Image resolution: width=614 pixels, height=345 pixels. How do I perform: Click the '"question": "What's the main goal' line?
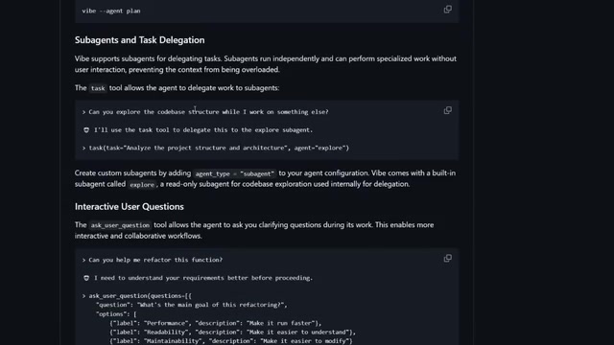[x=192, y=305]
